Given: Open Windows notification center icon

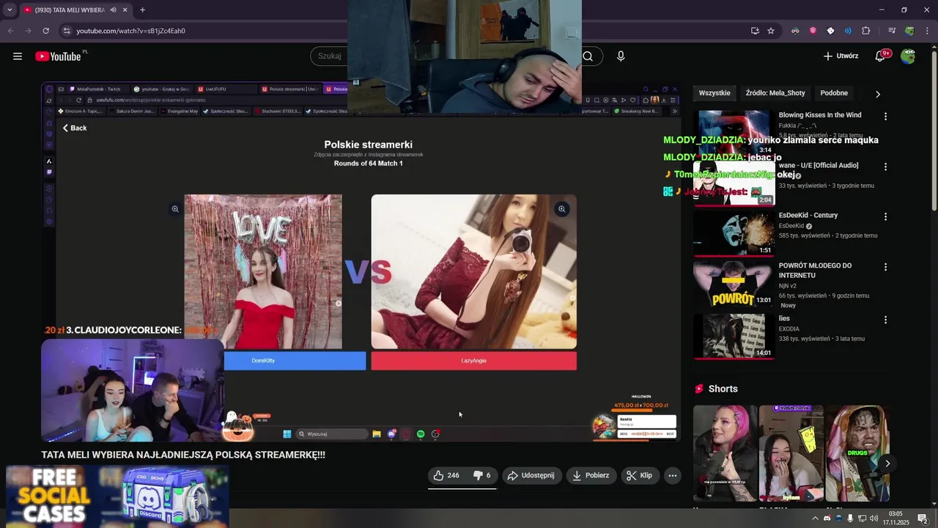Looking at the screenshot, I should point(923,518).
